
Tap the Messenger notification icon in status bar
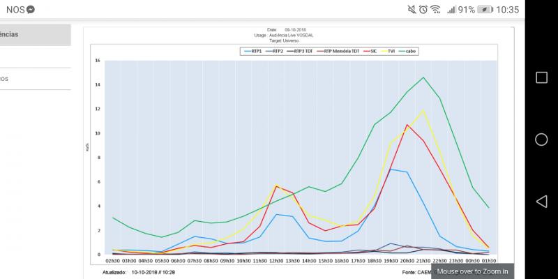pyautogui.click(x=31, y=10)
